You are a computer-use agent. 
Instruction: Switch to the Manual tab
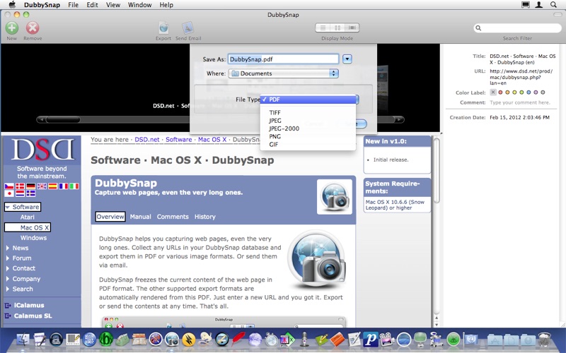point(140,217)
